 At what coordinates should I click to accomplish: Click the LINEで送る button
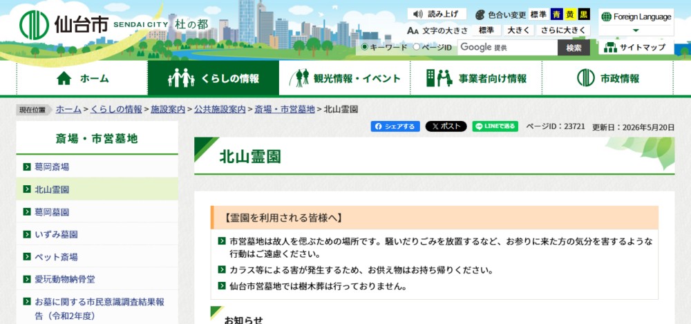click(495, 126)
